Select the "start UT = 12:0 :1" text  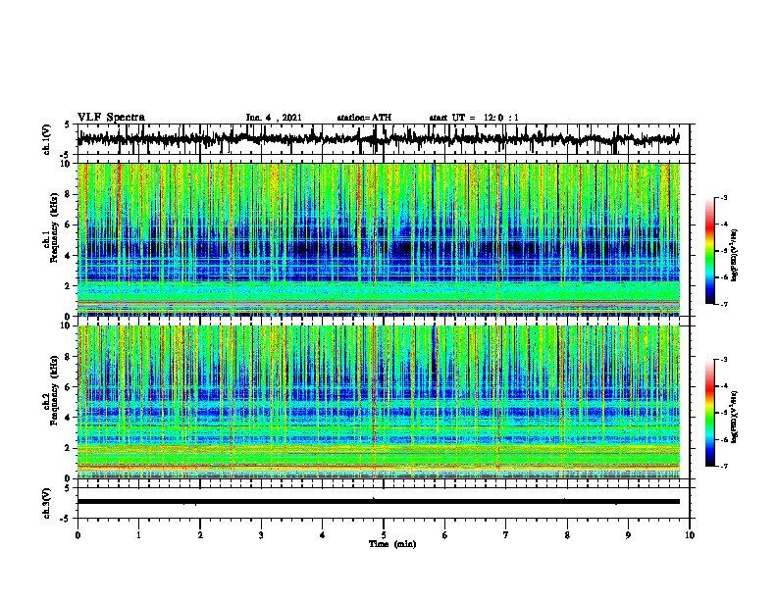[474, 118]
